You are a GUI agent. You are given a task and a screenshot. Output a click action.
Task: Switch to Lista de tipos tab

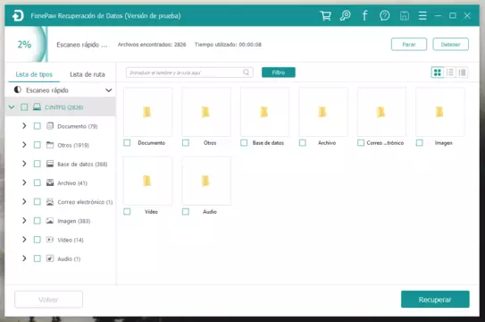click(34, 74)
